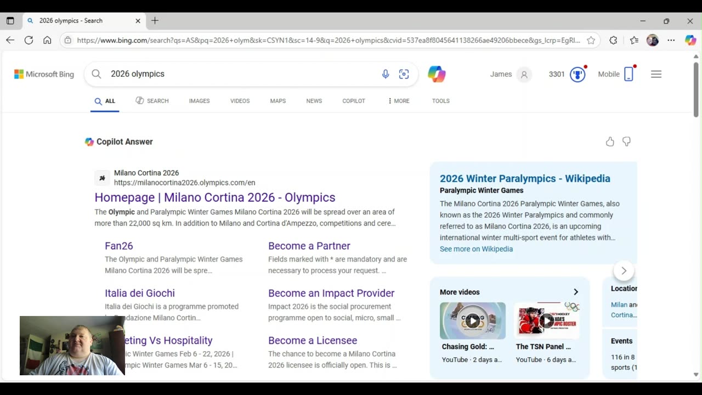Open Edge settings and more menu
Screen dimensions: 702x395
point(671,40)
